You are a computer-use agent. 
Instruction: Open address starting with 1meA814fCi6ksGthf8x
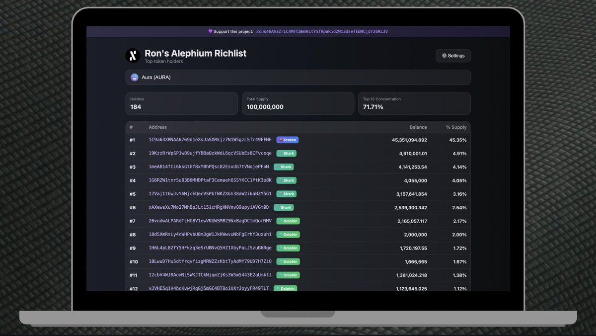209,167
